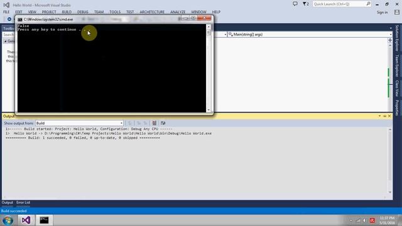Click the Visual Studio logo in title bar
The image size is (402, 226).
[6, 5]
